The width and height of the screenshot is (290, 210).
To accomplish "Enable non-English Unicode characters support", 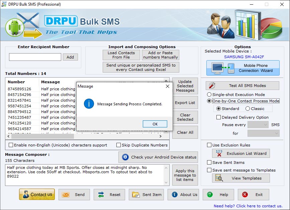I will pyautogui.click(x=11, y=145).
